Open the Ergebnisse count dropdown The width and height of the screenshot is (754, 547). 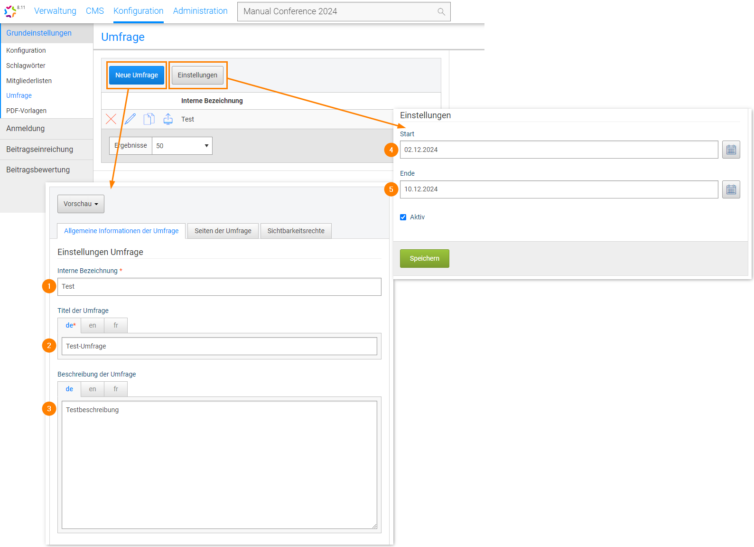(x=182, y=146)
